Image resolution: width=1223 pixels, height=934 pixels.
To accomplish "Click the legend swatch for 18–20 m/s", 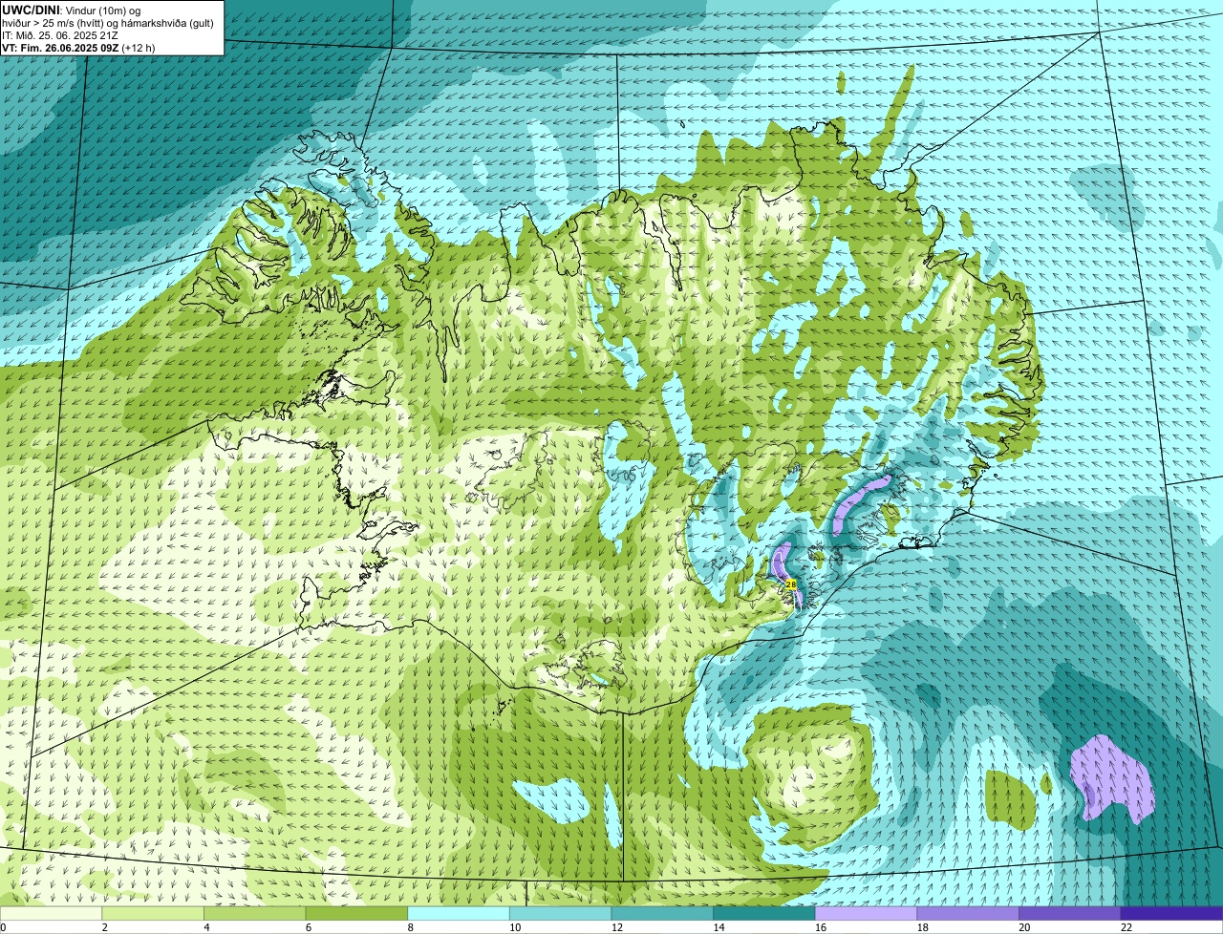I will (x=968, y=913).
